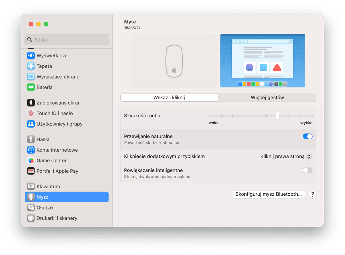Open Wygaszacz ekranu icon
This screenshot has height=255, width=345.
(31, 77)
